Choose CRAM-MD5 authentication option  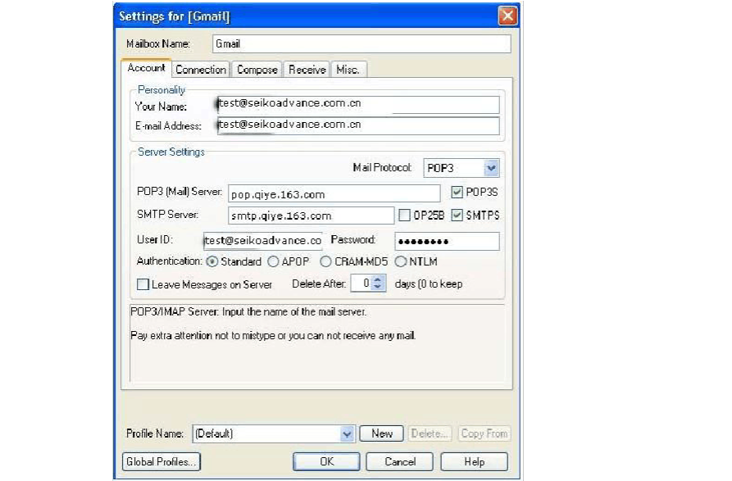tap(325, 262)
